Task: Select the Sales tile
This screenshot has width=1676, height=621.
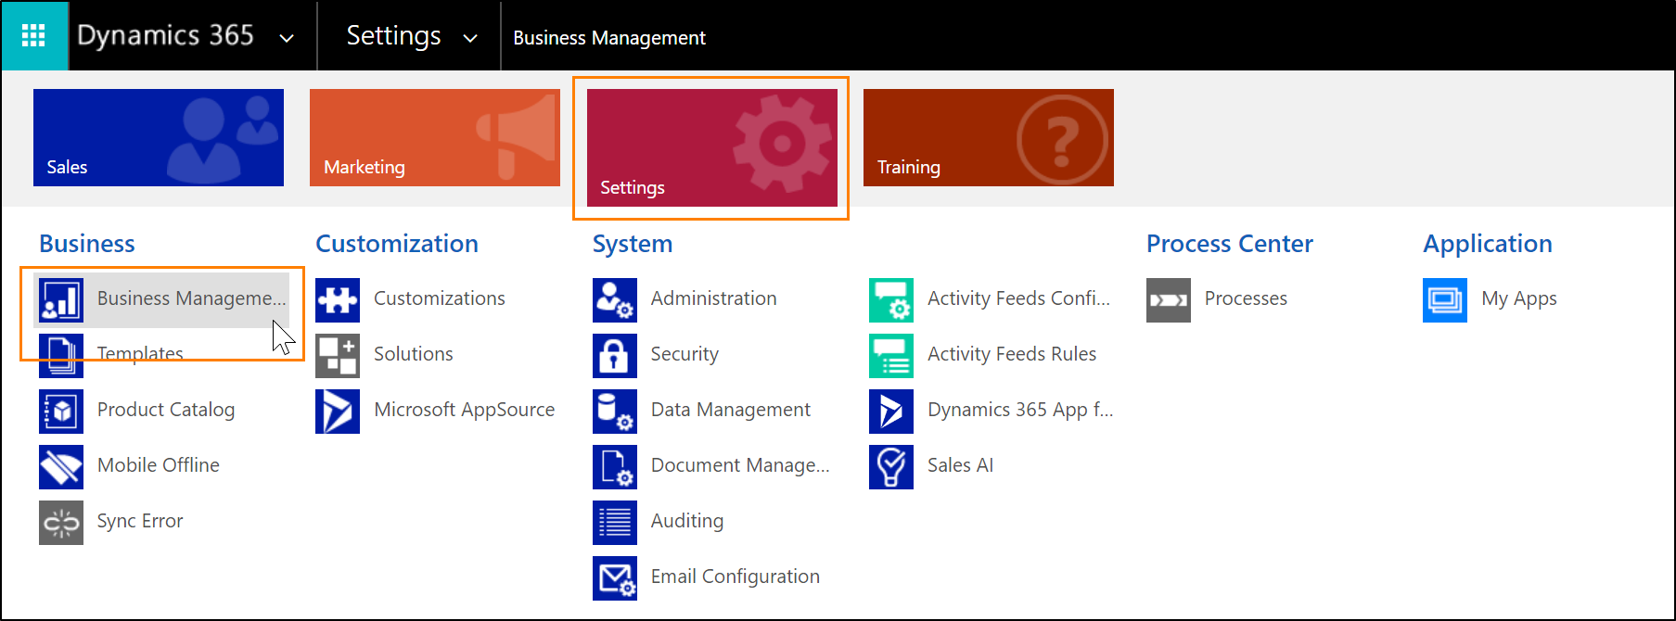Action: (159, 138)
